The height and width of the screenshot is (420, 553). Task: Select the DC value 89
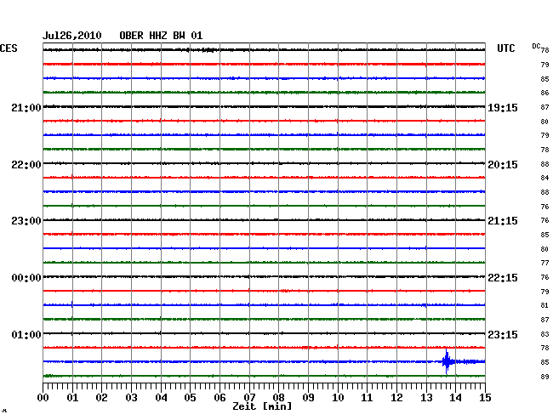click(544, 377)
